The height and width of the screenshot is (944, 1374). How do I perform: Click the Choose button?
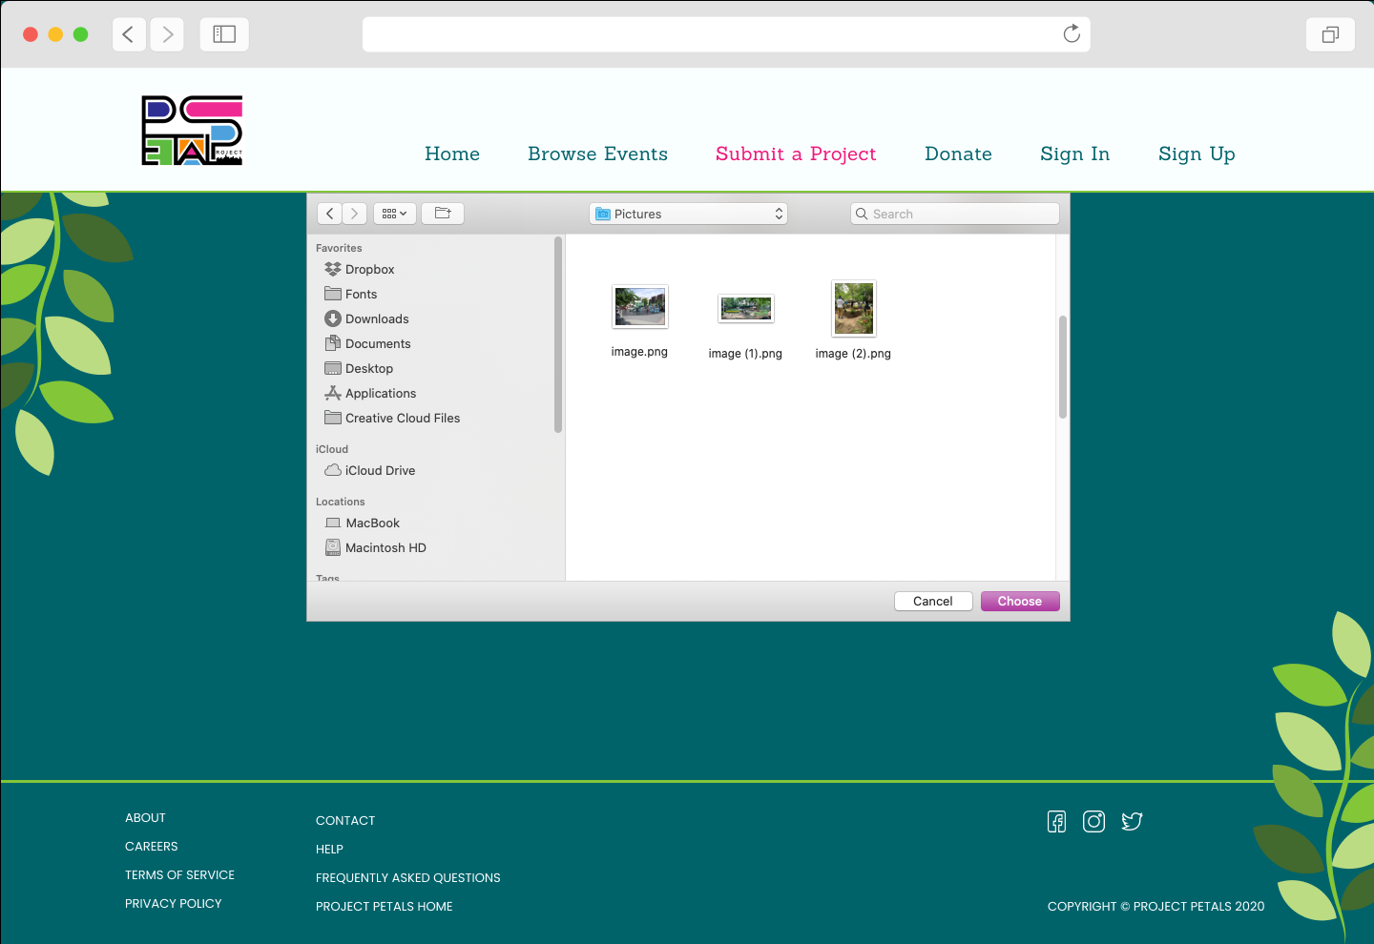(x=1020, y=602)
